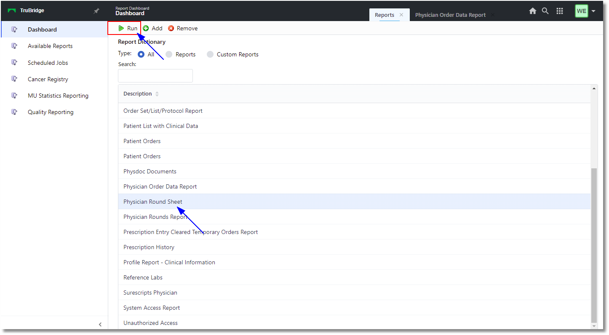Select Patient List with Clinical Data
The height and width of the screenshot is (335, 609).
[x=354, y=126]
